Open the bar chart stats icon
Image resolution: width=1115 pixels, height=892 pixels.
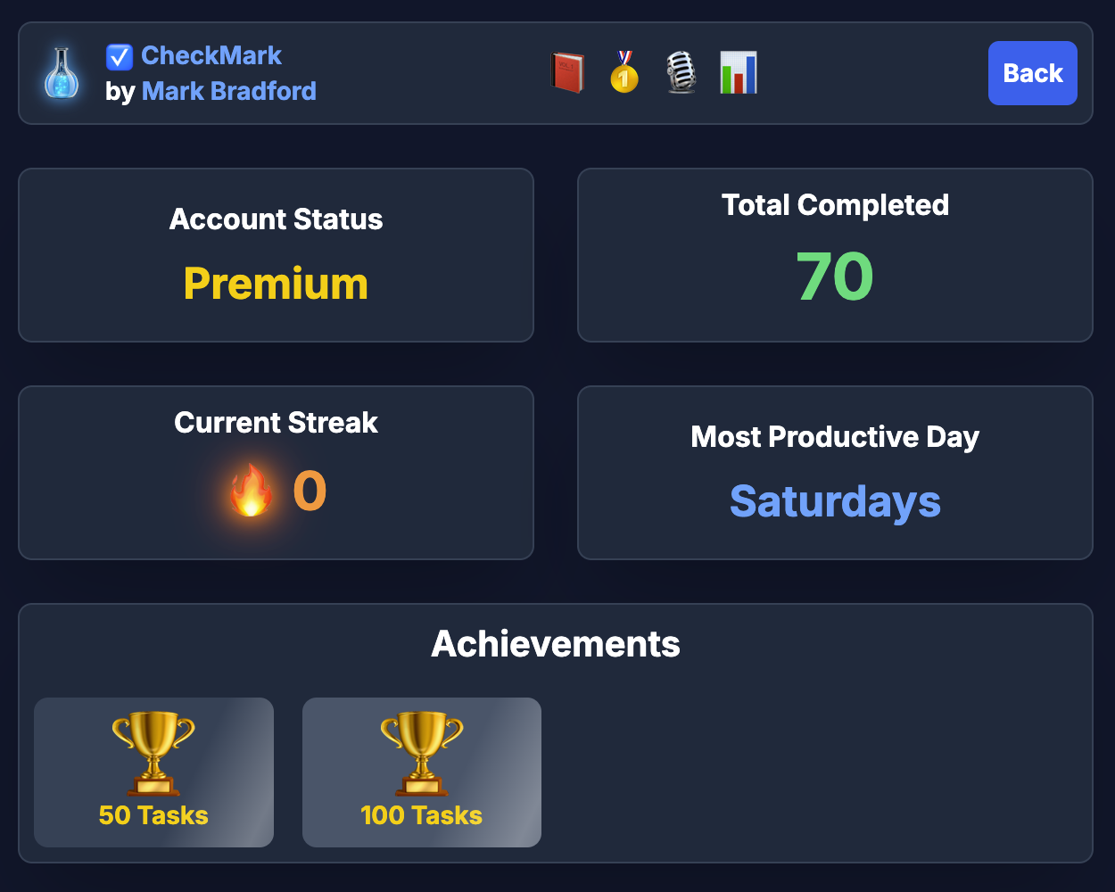pyautogui.click(x=739, y=73)
